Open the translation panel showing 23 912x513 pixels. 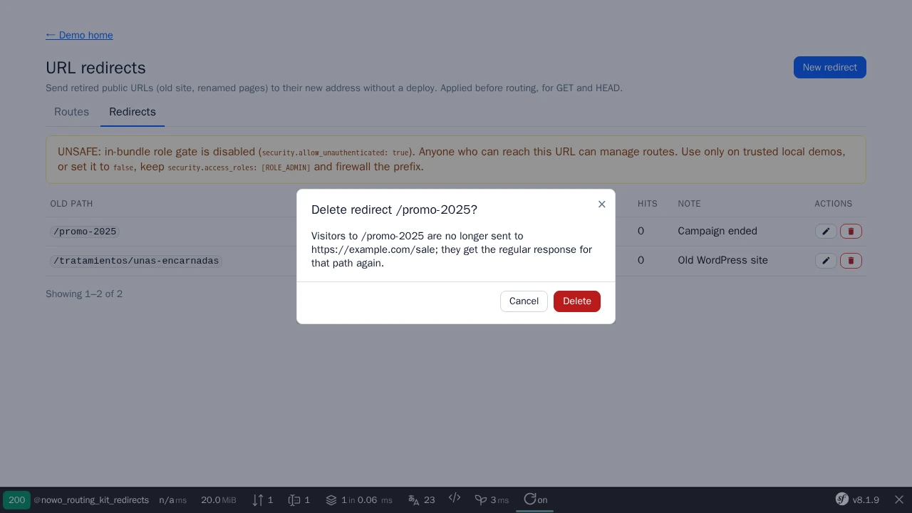[x=422, y=500]
